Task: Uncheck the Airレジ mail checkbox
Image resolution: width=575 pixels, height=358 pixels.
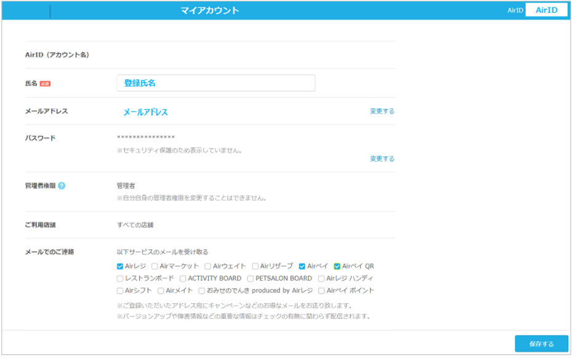Action: [x=120, y=267]
